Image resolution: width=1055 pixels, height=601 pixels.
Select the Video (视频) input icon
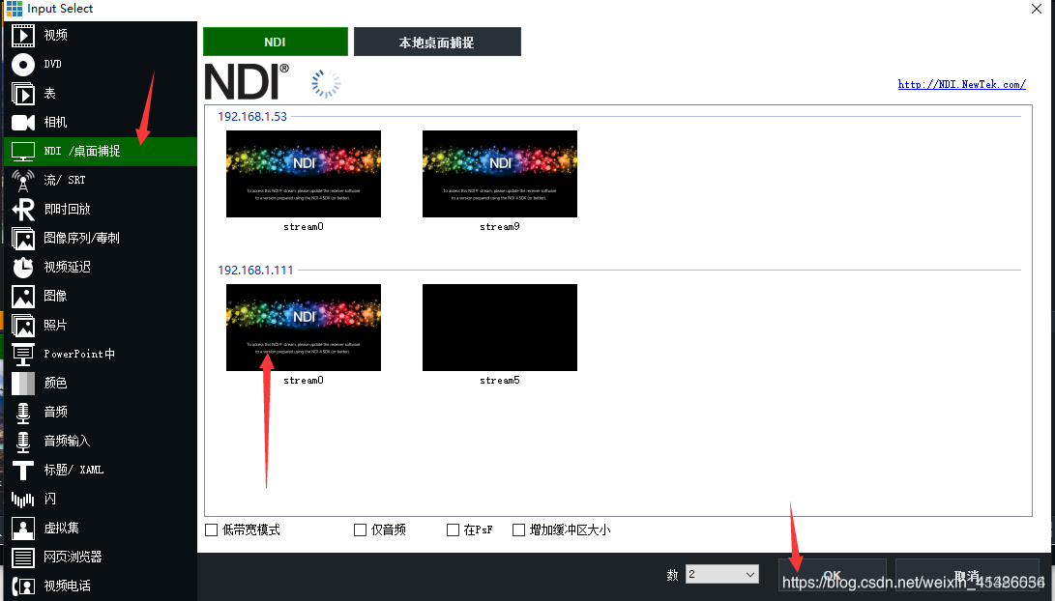pos(23,36)
